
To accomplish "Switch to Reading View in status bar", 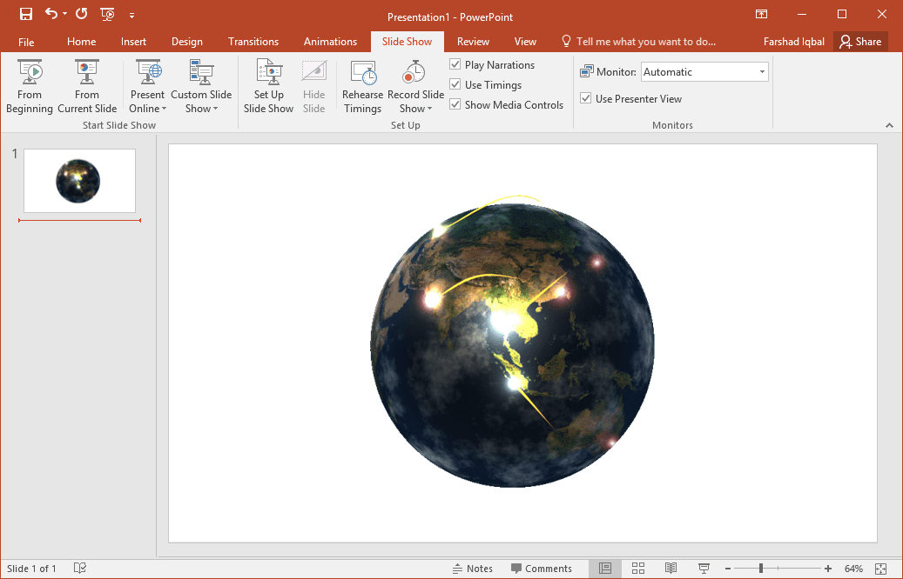I will click(671, 569).
